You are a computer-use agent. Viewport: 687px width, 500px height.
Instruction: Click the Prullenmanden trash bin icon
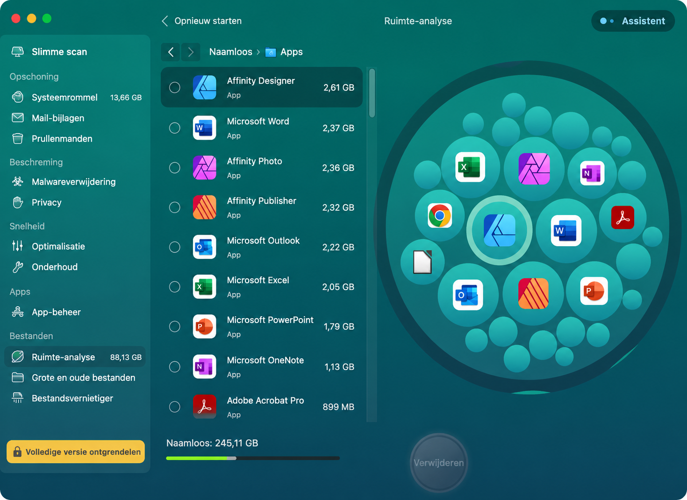pyautogui.click(x=18, y=138)
